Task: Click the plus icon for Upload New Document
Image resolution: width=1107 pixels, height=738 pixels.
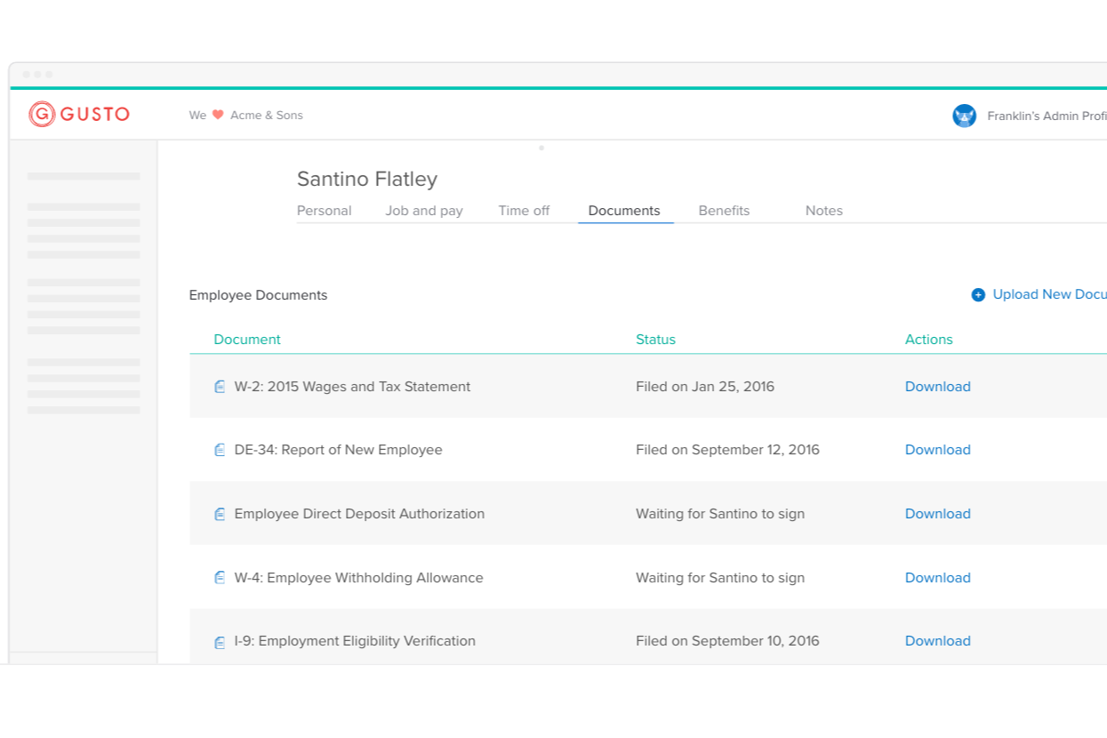Action: tap(978, 295)
